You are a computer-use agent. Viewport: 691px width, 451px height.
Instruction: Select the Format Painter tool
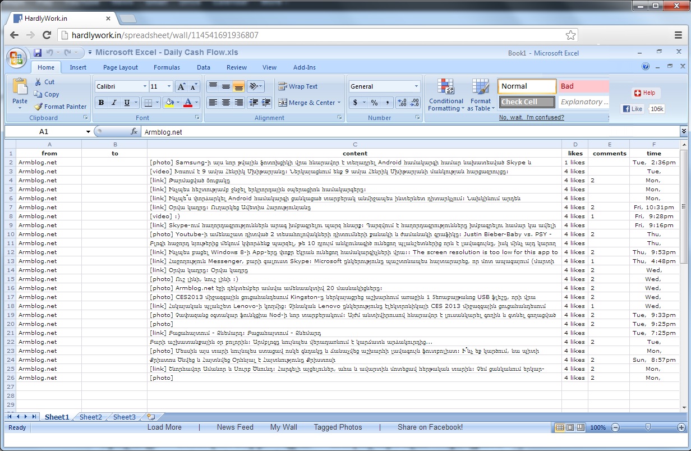click(x=61, y=107)
